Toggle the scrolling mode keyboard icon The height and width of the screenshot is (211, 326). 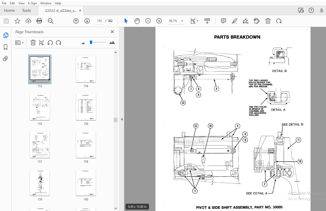pos(207,21)
